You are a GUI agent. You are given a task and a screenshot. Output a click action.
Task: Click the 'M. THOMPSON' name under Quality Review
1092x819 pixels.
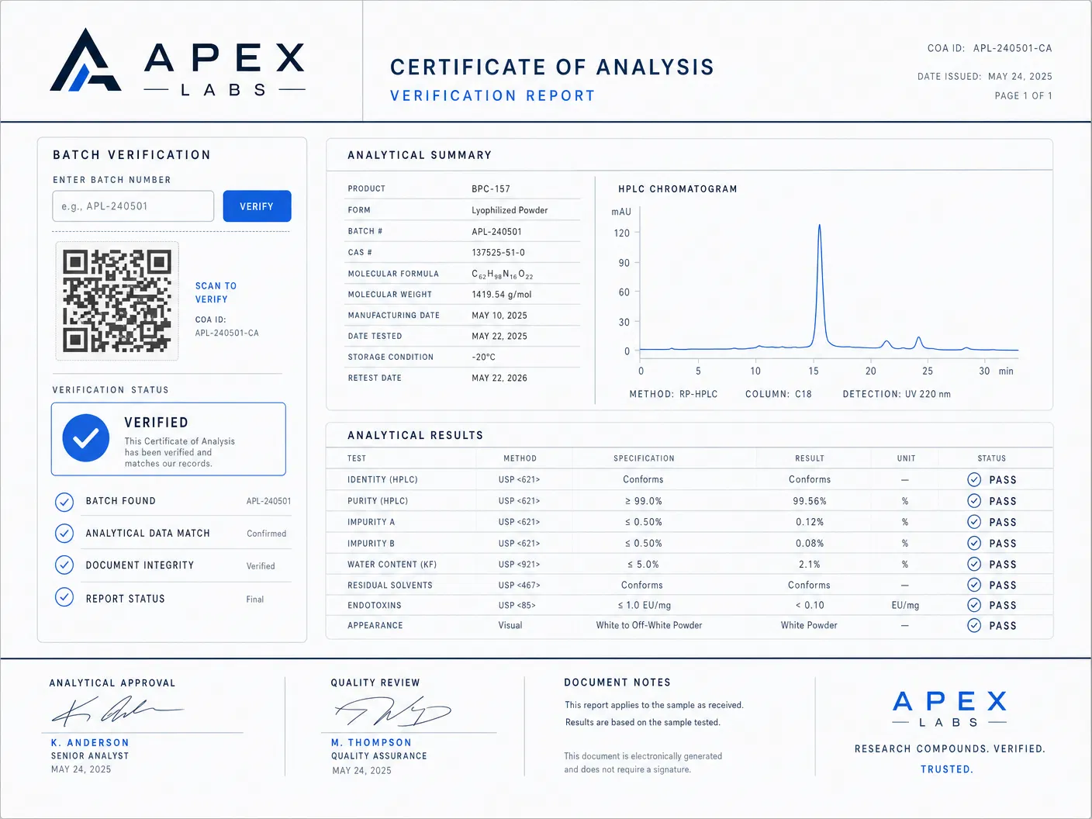coord(371,743)
